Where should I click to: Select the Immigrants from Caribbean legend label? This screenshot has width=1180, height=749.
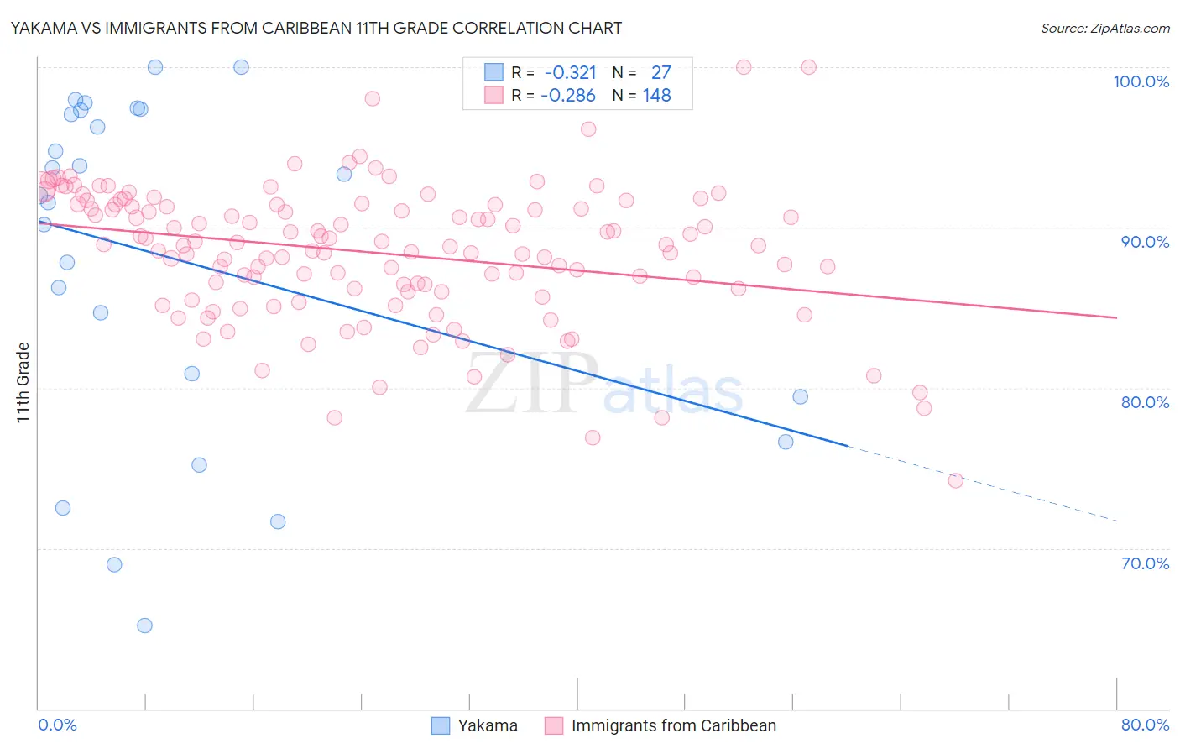[x=674, y=725]
